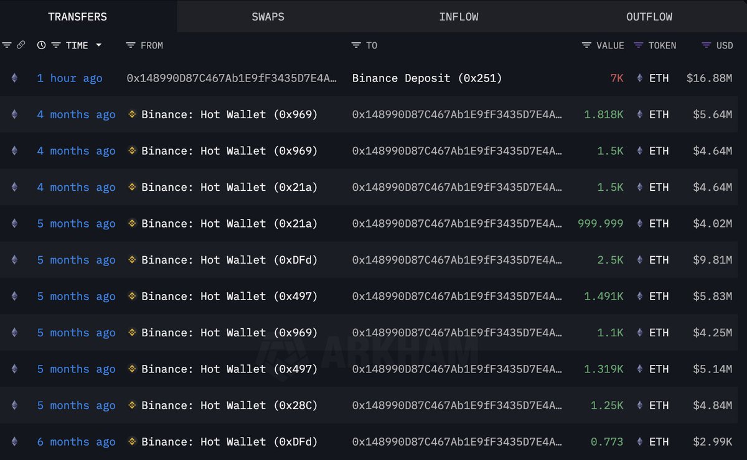Switch to the SWAPS tab
This screenshot has width=747, height=460.
click(268, 16)
